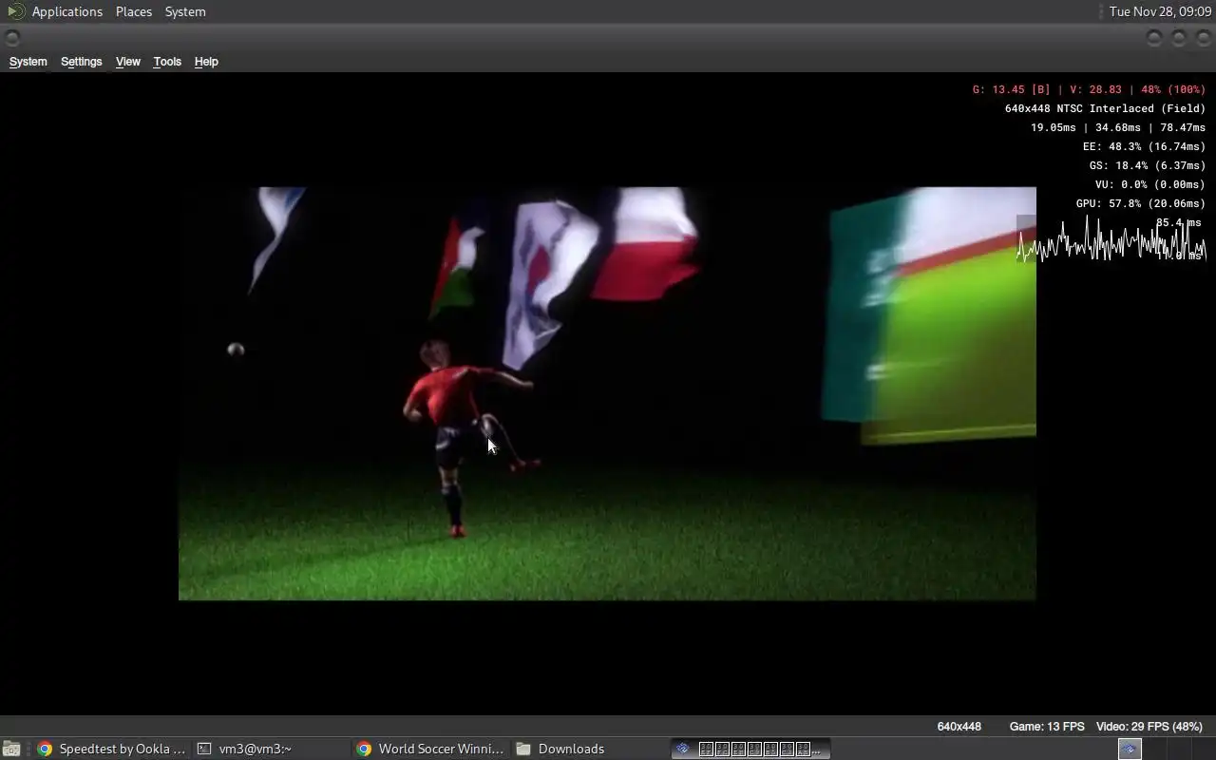Click the GS: 18.4% overlay line

coord(1148,165)
